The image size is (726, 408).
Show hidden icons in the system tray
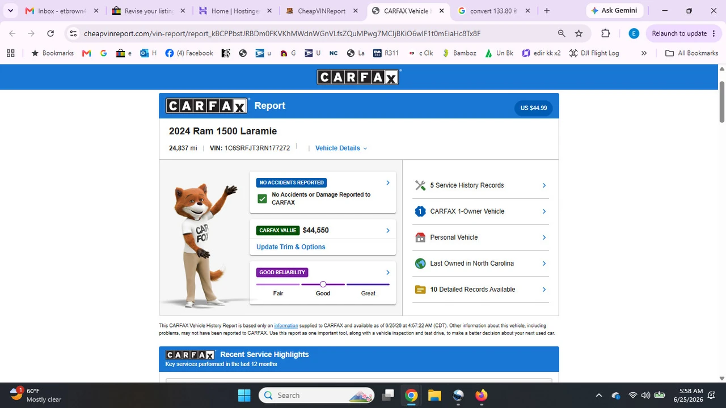[598, 395]
